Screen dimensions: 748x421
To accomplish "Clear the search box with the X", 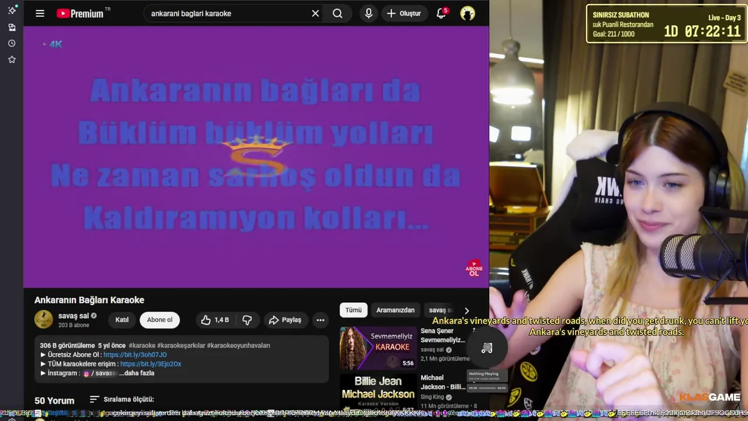I will [315, 13].
